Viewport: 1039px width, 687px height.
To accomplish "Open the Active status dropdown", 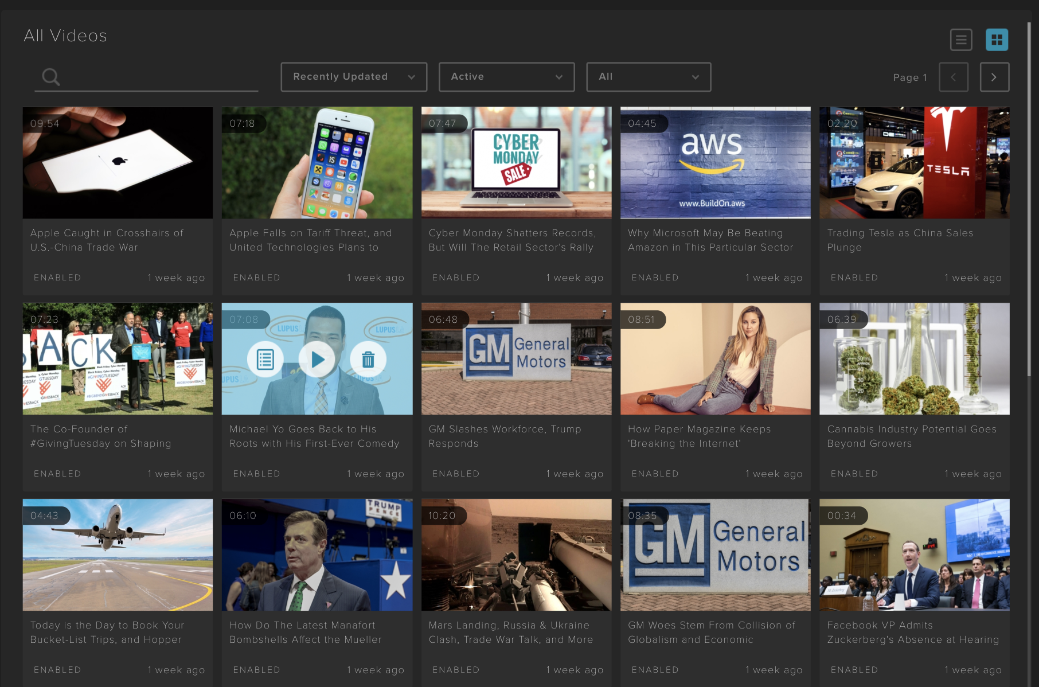I will click(507, 77).
